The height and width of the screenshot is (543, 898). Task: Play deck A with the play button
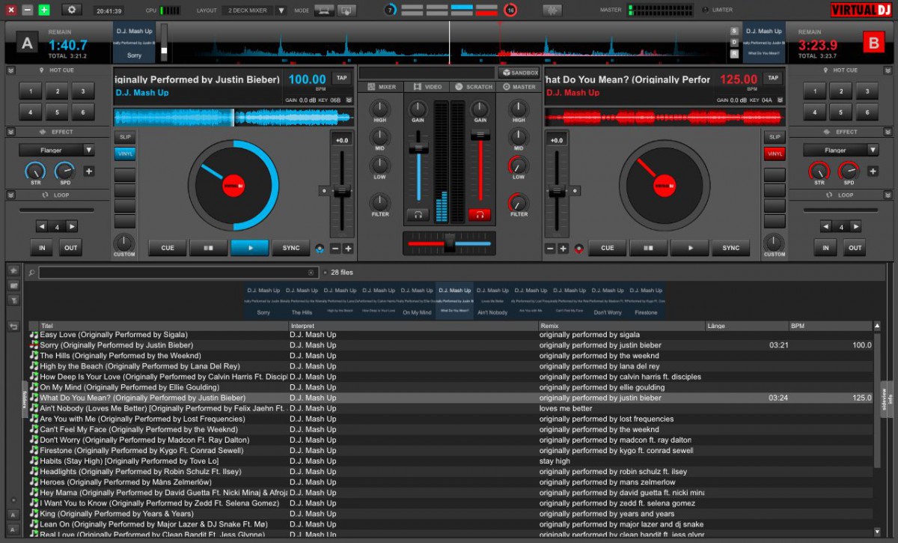250,248
